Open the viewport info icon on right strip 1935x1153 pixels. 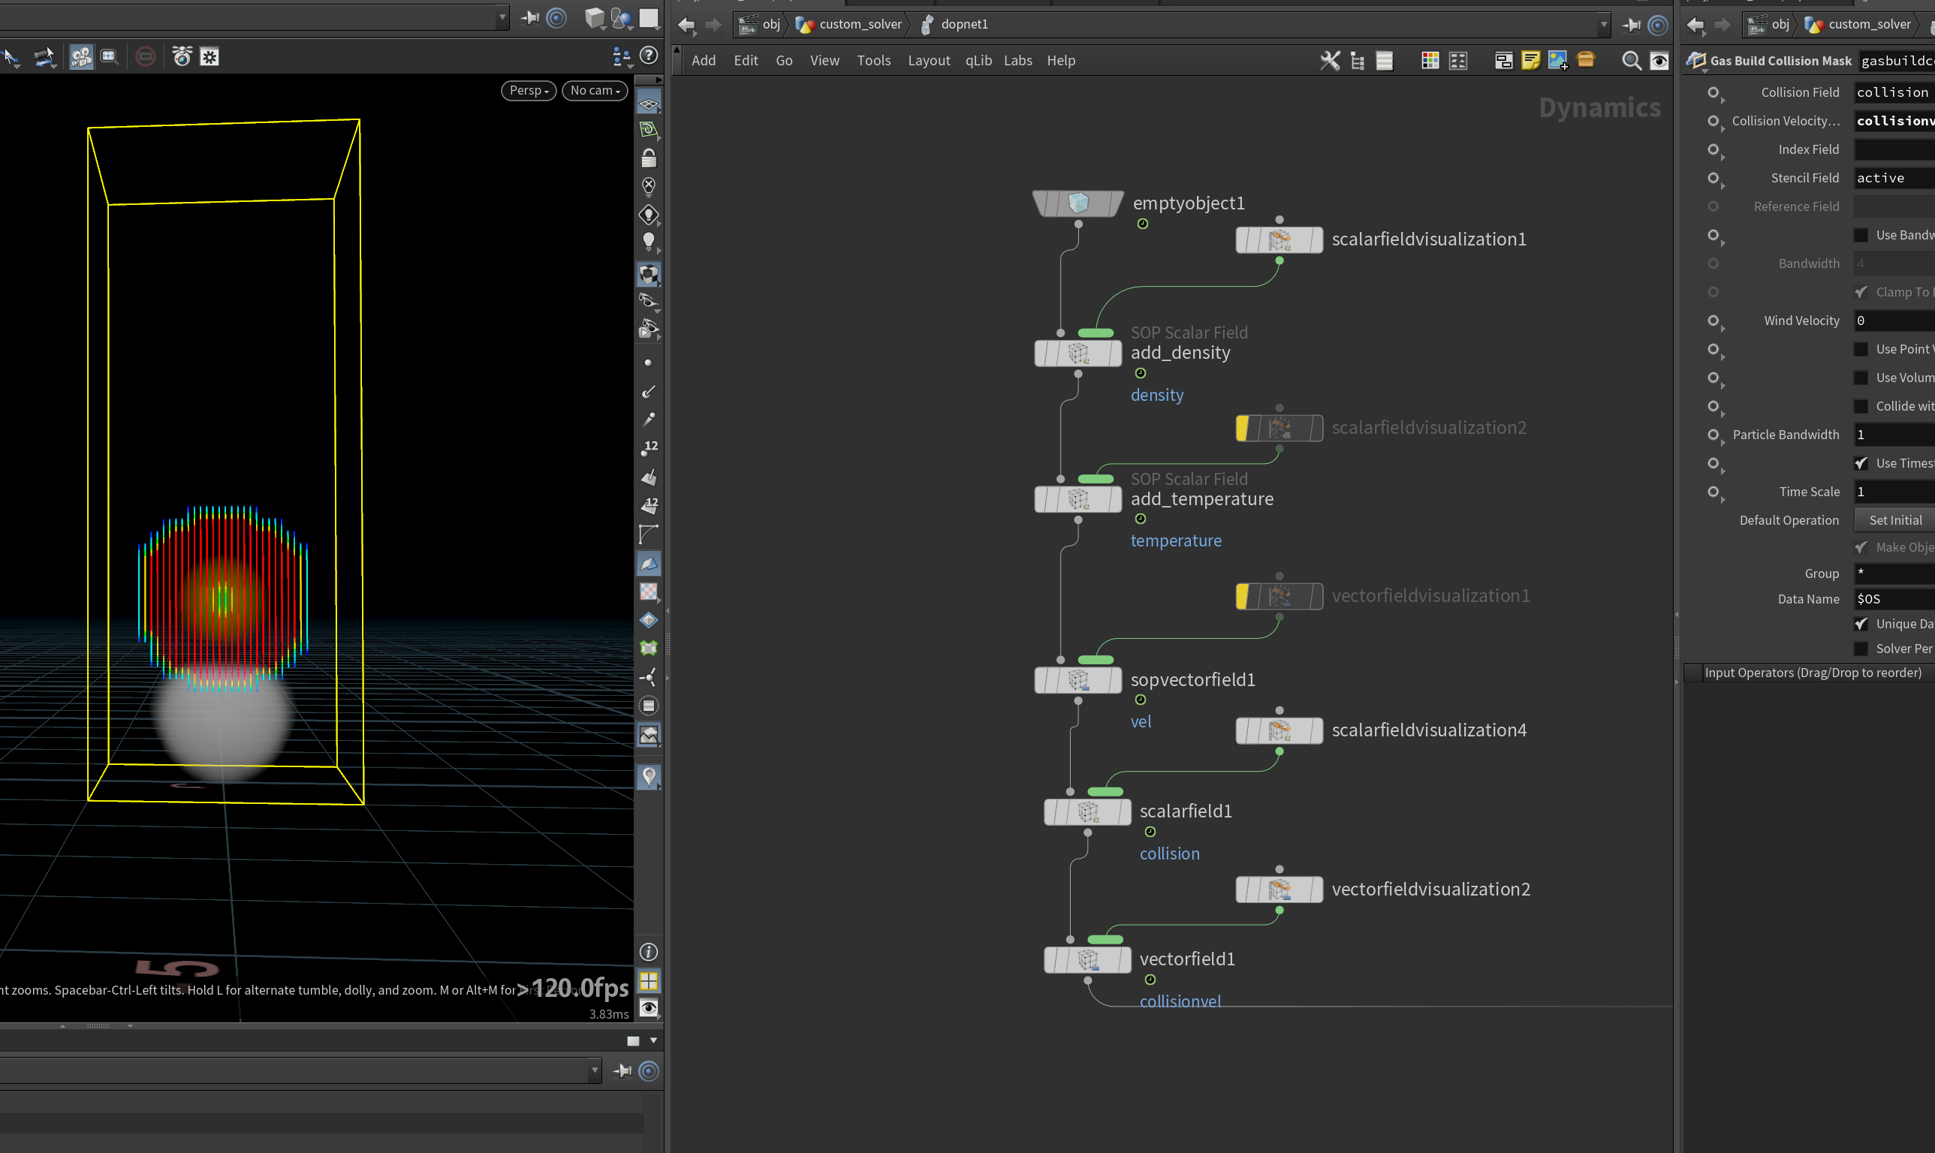tap(649, 952)
